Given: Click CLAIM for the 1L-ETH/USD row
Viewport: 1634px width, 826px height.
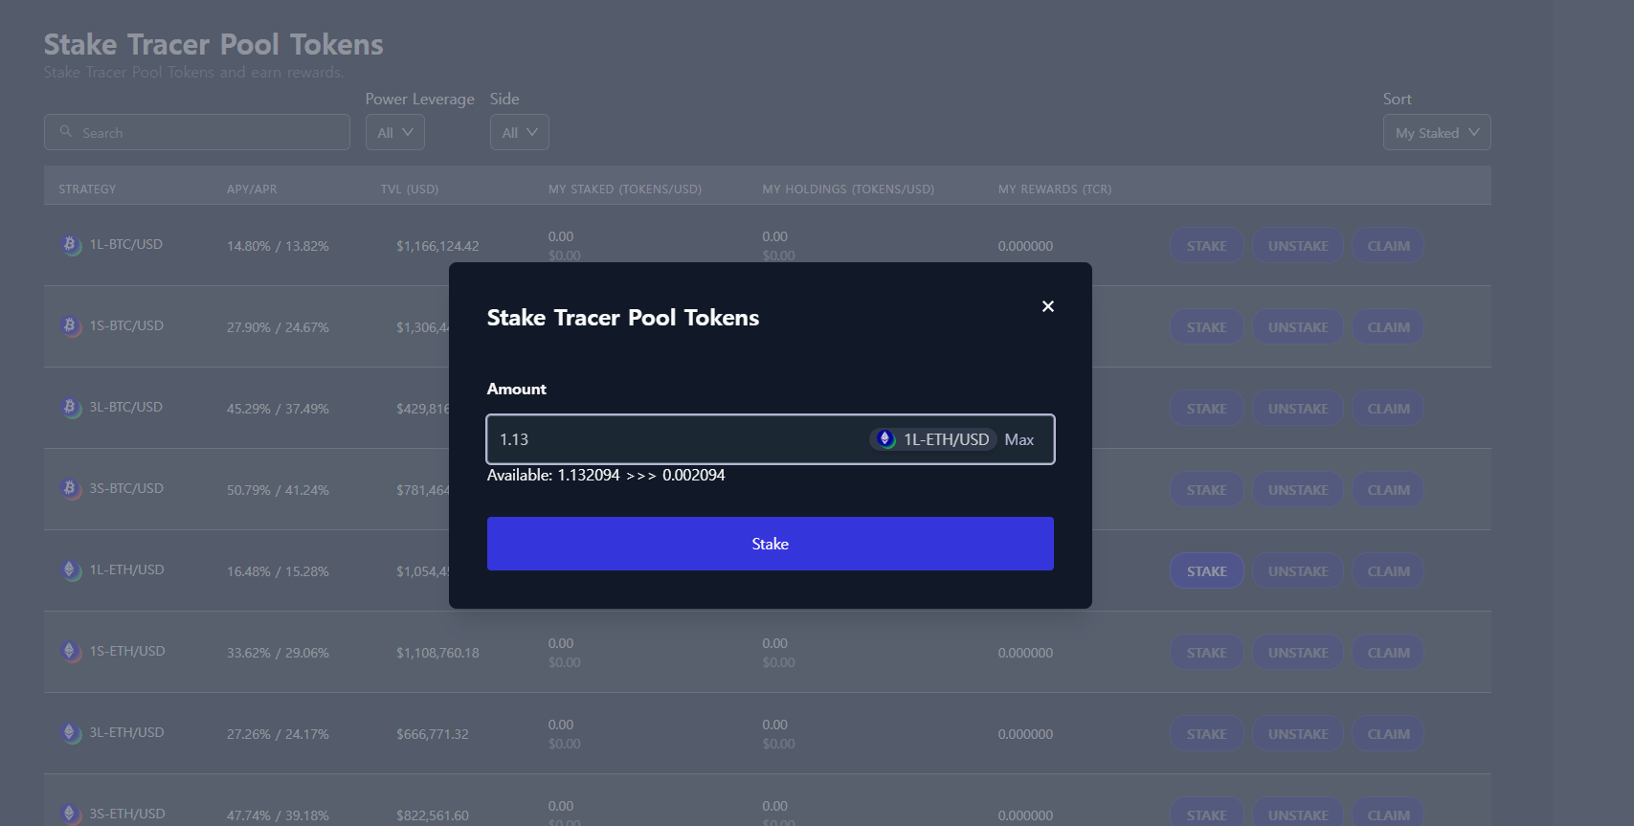Looking at the screenshot, I should 1388,571.
